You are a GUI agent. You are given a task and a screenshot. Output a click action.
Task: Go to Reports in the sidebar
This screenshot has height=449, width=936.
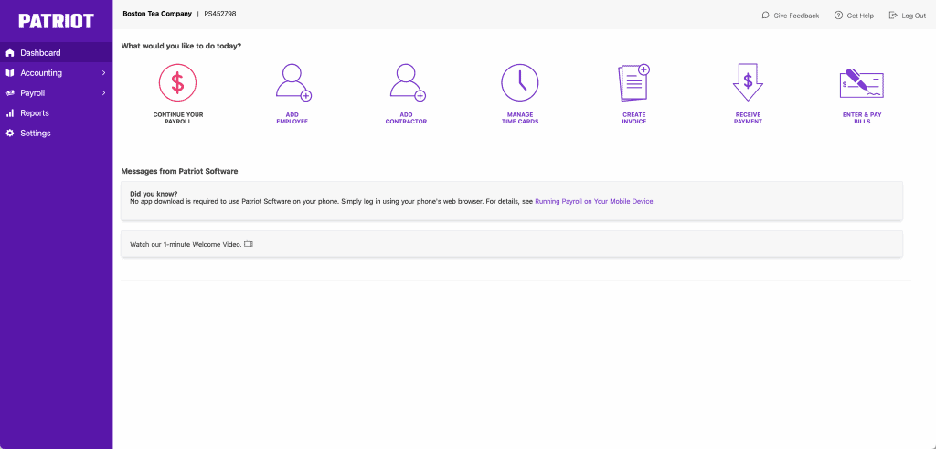[56, 112]
